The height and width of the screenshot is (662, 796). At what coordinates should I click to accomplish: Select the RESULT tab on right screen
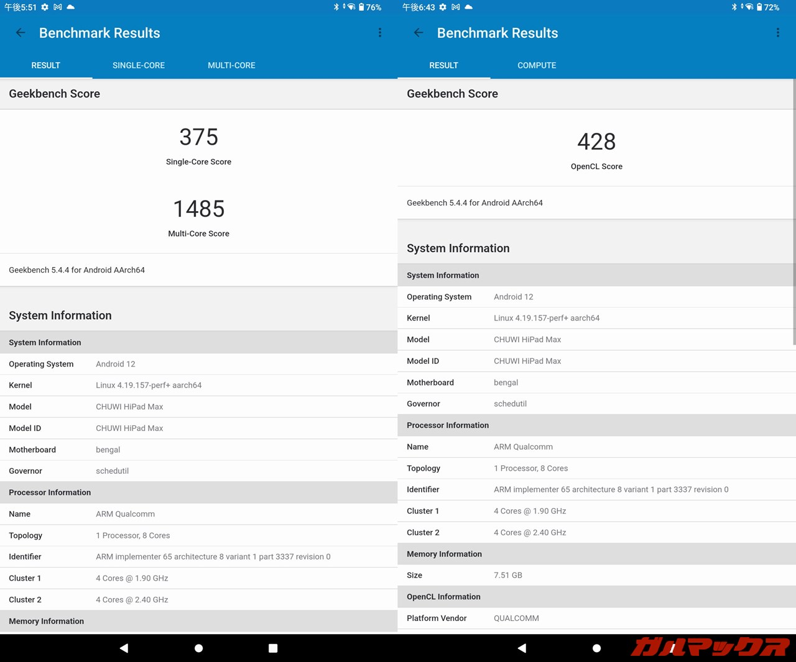443,65
